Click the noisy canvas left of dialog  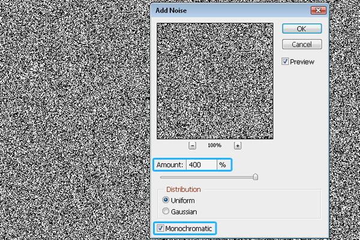pos(72,120)
